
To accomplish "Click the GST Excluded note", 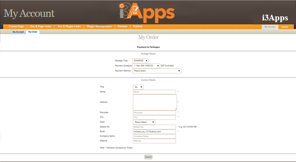I will (x=167, y=66).
